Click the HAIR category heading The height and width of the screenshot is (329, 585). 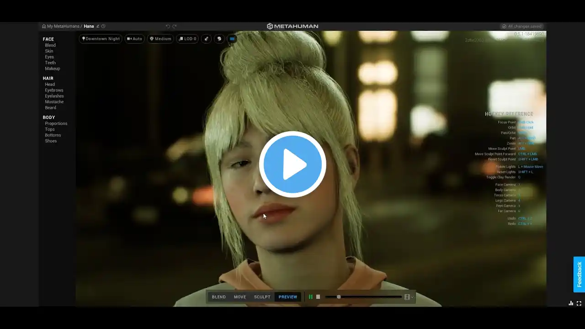pyautogui.click(x=48, y=79)
